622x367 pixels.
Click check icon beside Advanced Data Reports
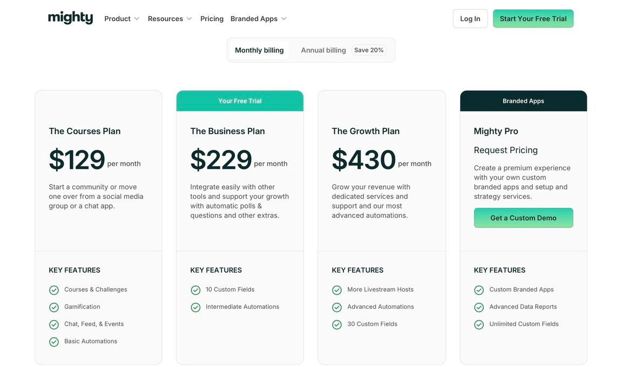(479, 307)
